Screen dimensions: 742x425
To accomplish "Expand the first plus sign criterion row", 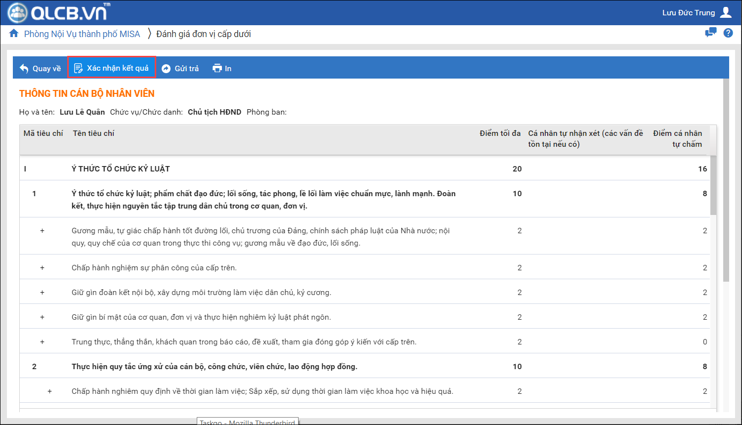I will 42,231.
